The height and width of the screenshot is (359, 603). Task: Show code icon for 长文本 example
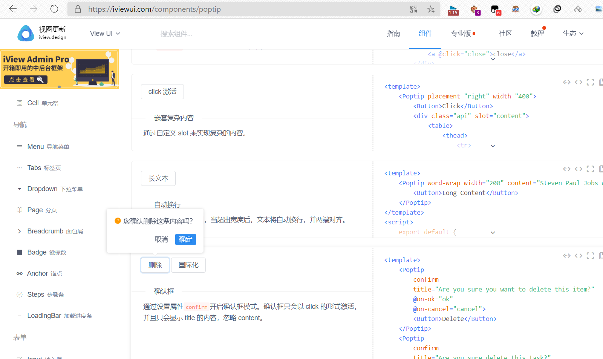[579, 169]
